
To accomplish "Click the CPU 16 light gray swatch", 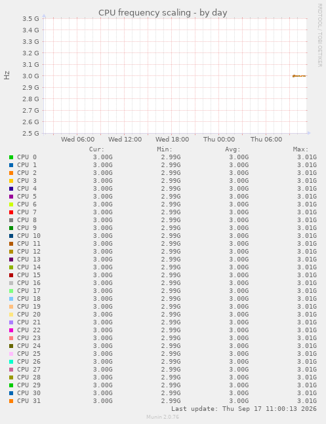I will pyautogui.click(x=11, y=283).
